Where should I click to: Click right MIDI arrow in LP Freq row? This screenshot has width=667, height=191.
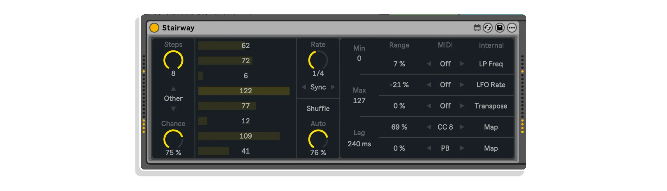[462, 64]
